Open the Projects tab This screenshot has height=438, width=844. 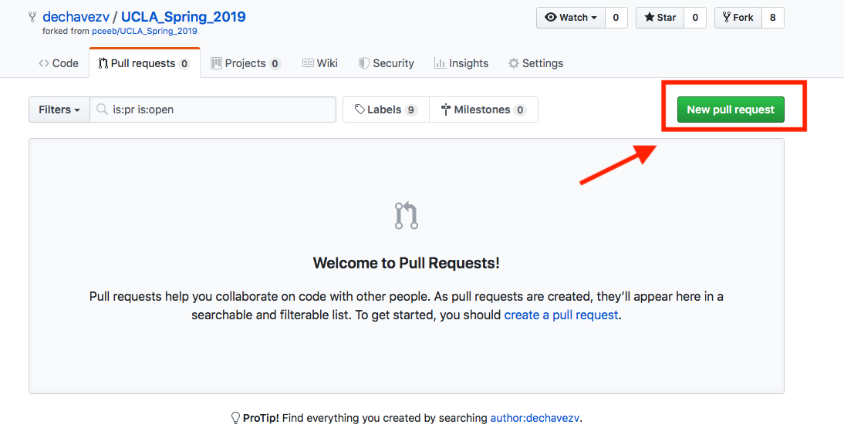pos(245,63)
